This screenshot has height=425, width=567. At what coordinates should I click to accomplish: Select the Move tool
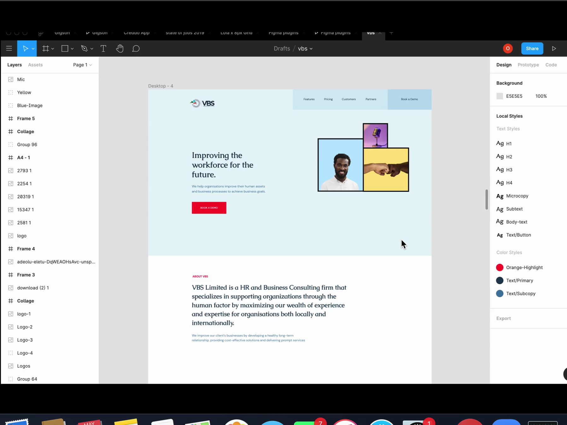pyautogui.click(x=25, y=48)
